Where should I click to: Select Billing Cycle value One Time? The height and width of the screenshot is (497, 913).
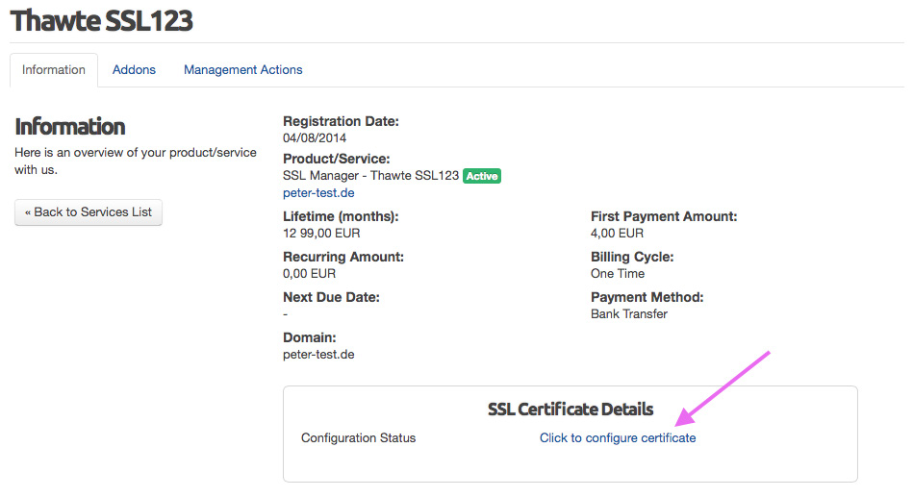618,274
